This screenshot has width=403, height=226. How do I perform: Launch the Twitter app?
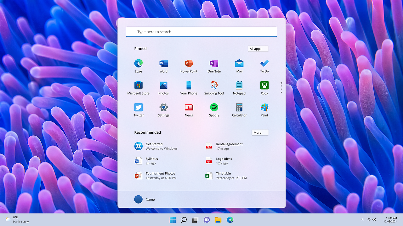[139, 110]
